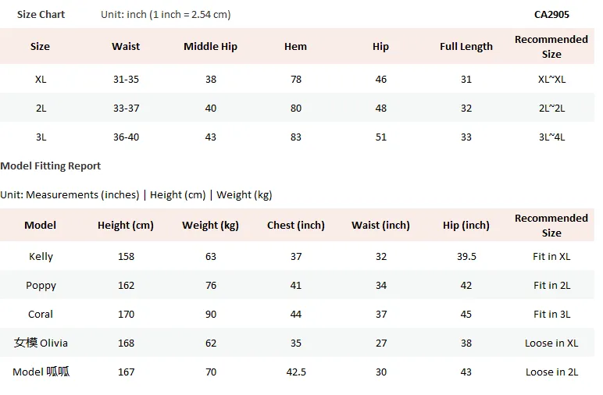This screenshot has height=395, width=603.
Task: Click the 42.5 chest measurement
Action: pos(296,372)
